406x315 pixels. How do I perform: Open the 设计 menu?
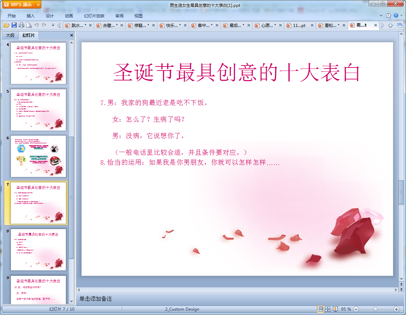pos(49,16)
